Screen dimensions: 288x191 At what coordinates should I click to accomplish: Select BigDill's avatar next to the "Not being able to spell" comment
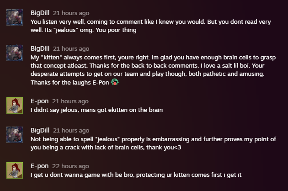click(15, 135)
